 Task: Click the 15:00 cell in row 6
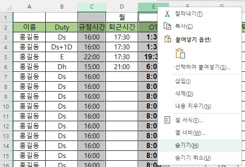click(x=92, y=67)
